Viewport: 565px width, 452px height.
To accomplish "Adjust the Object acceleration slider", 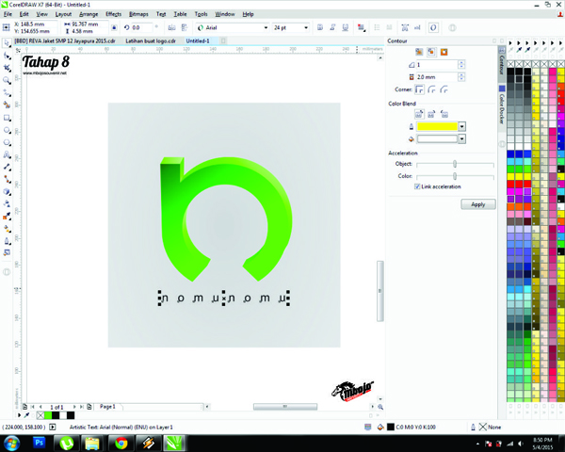I will point(455,164).
